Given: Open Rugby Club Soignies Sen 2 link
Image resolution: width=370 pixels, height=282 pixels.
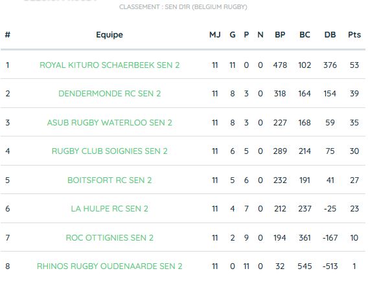Looking at the screenshot, I should coord(110,151).
